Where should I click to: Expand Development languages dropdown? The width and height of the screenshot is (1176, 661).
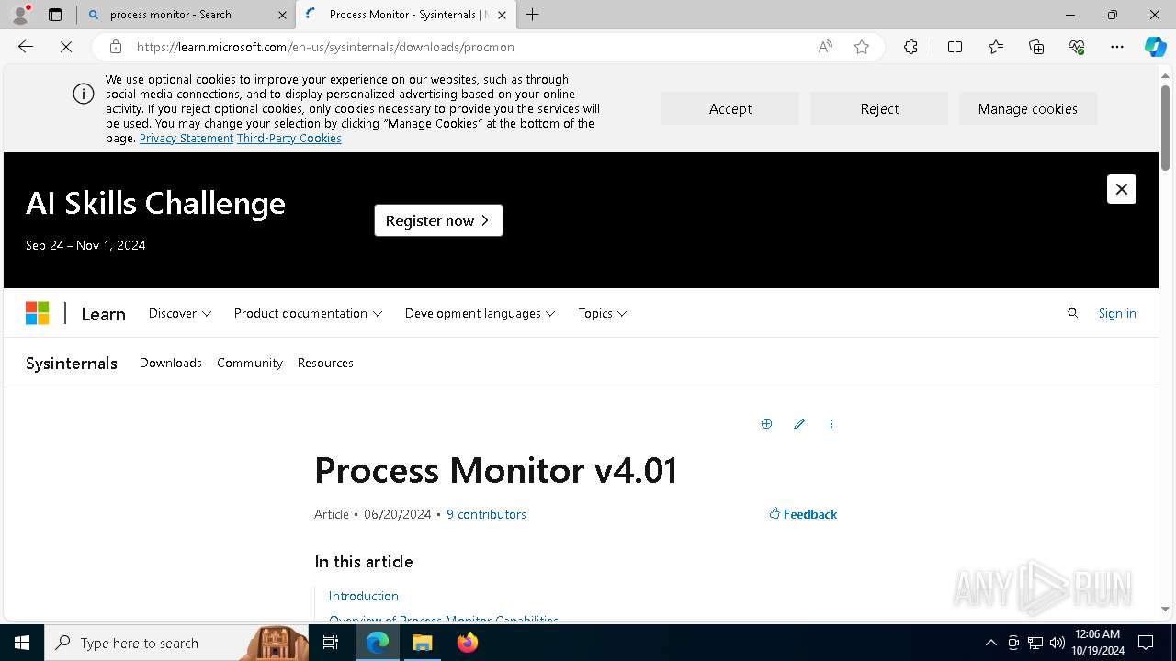point(480,313)
